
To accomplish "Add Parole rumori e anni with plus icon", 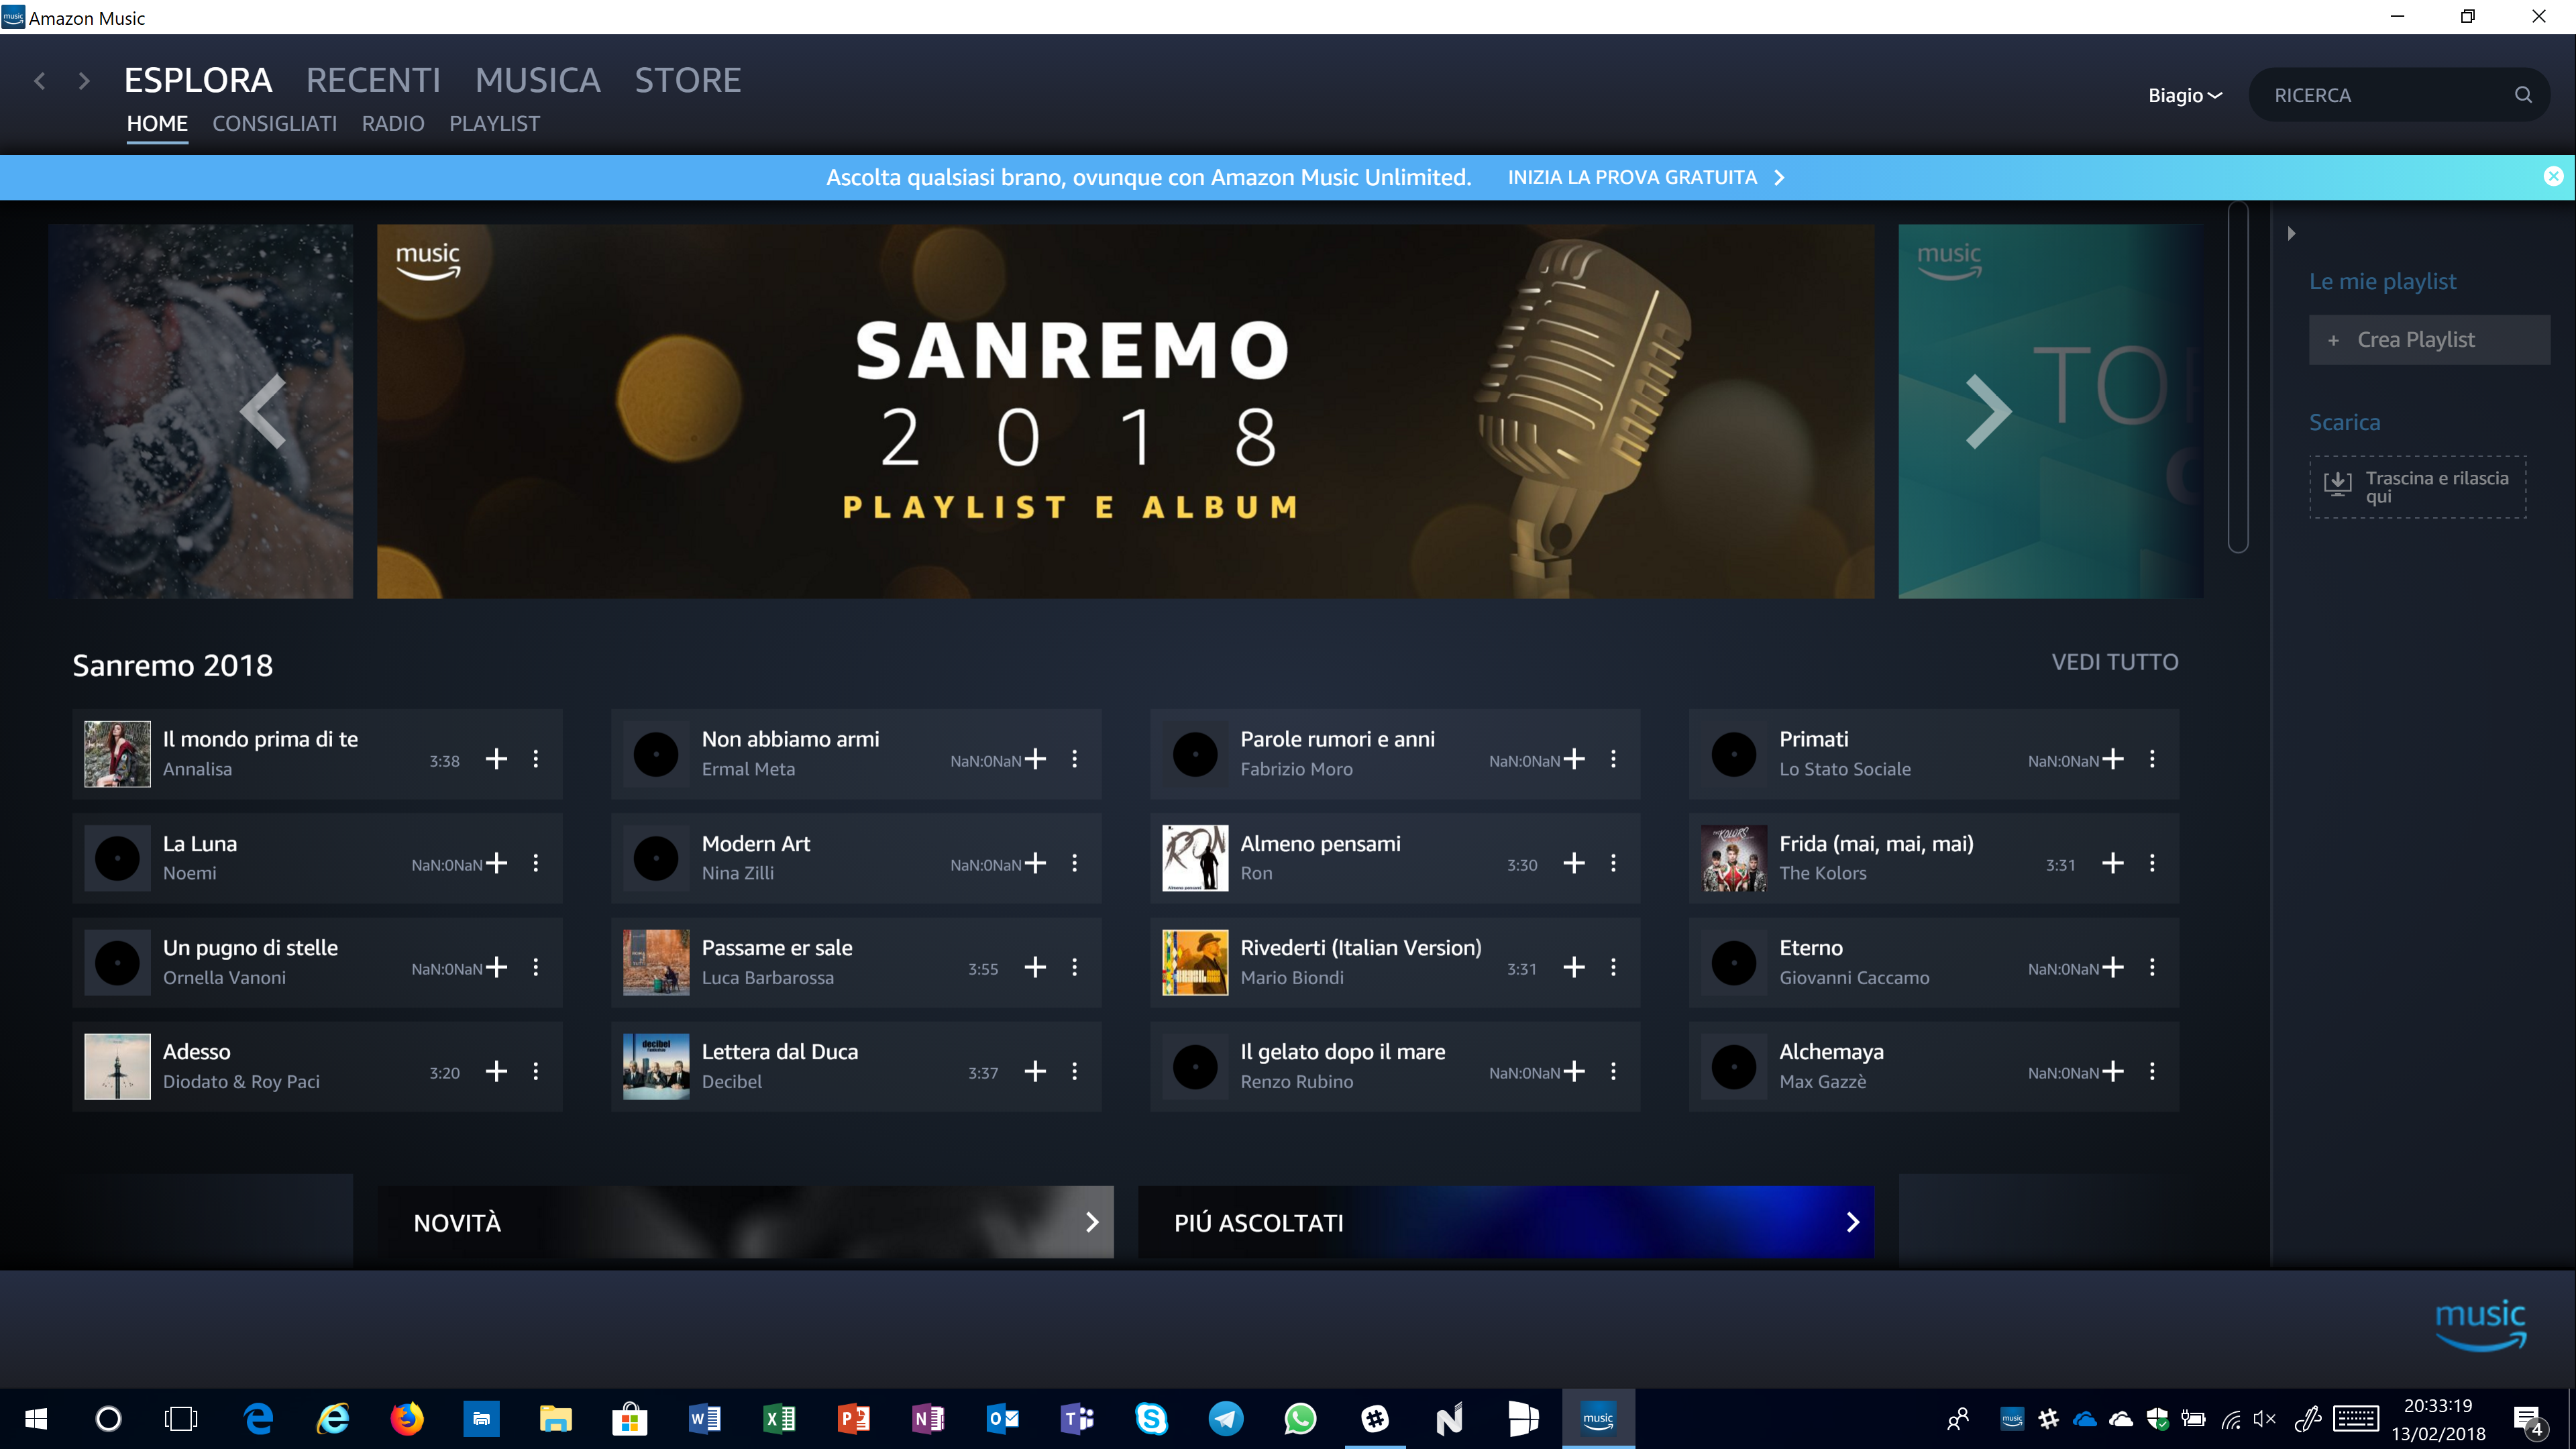I will point(1574,759).
